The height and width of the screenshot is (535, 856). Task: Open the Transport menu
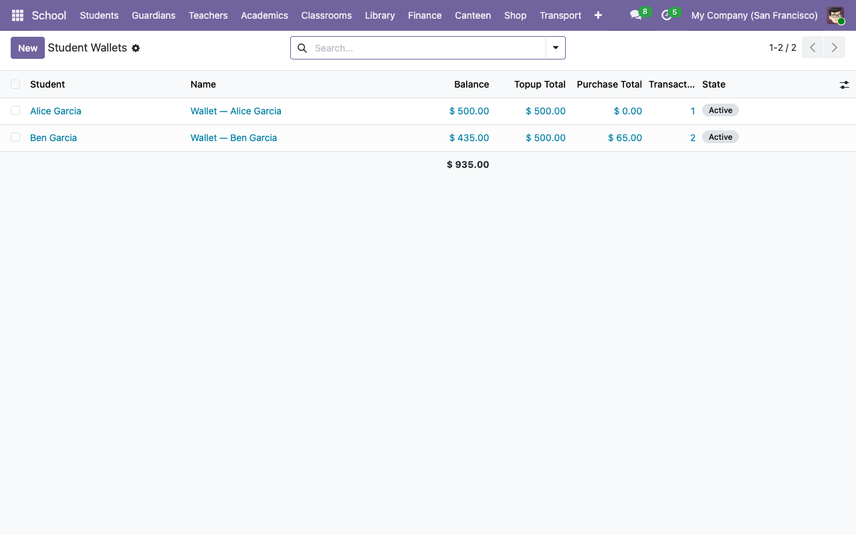pyautogui.click(x=560, y=15)
